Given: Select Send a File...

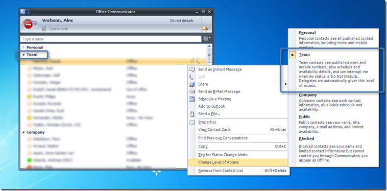Looking at the screenshot, I should (209, 114).
